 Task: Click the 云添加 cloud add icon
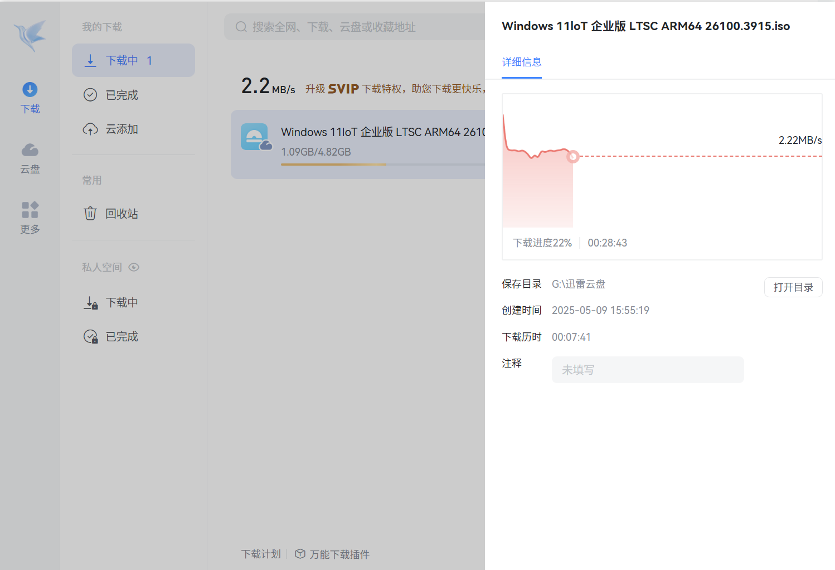coord(90,129)
